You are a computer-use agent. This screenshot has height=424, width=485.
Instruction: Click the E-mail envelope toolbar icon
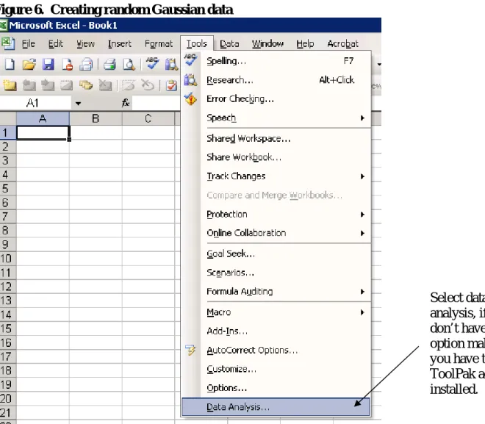(x=86, y=65)
